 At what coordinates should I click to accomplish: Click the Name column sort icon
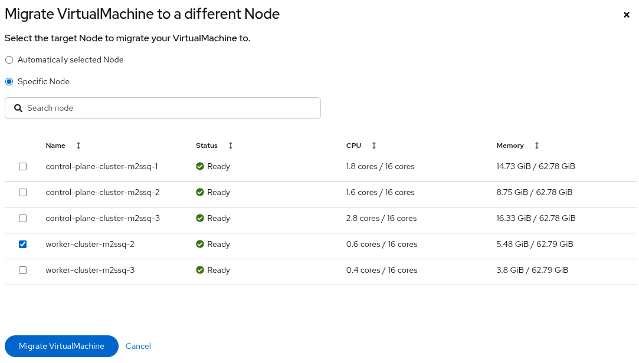[78, 146]
